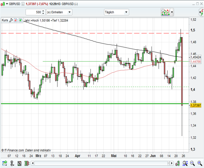Viewport: 204px width, 168px height.
Task: Click the partially visible trading icon at right edge
Action: 202,12
